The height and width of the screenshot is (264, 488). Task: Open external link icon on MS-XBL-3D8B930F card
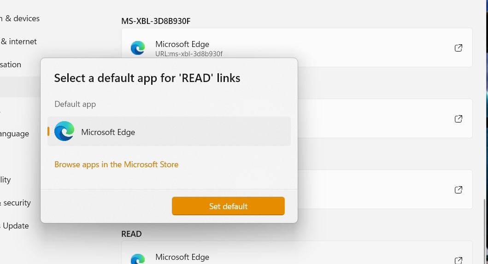pos(458,47)
